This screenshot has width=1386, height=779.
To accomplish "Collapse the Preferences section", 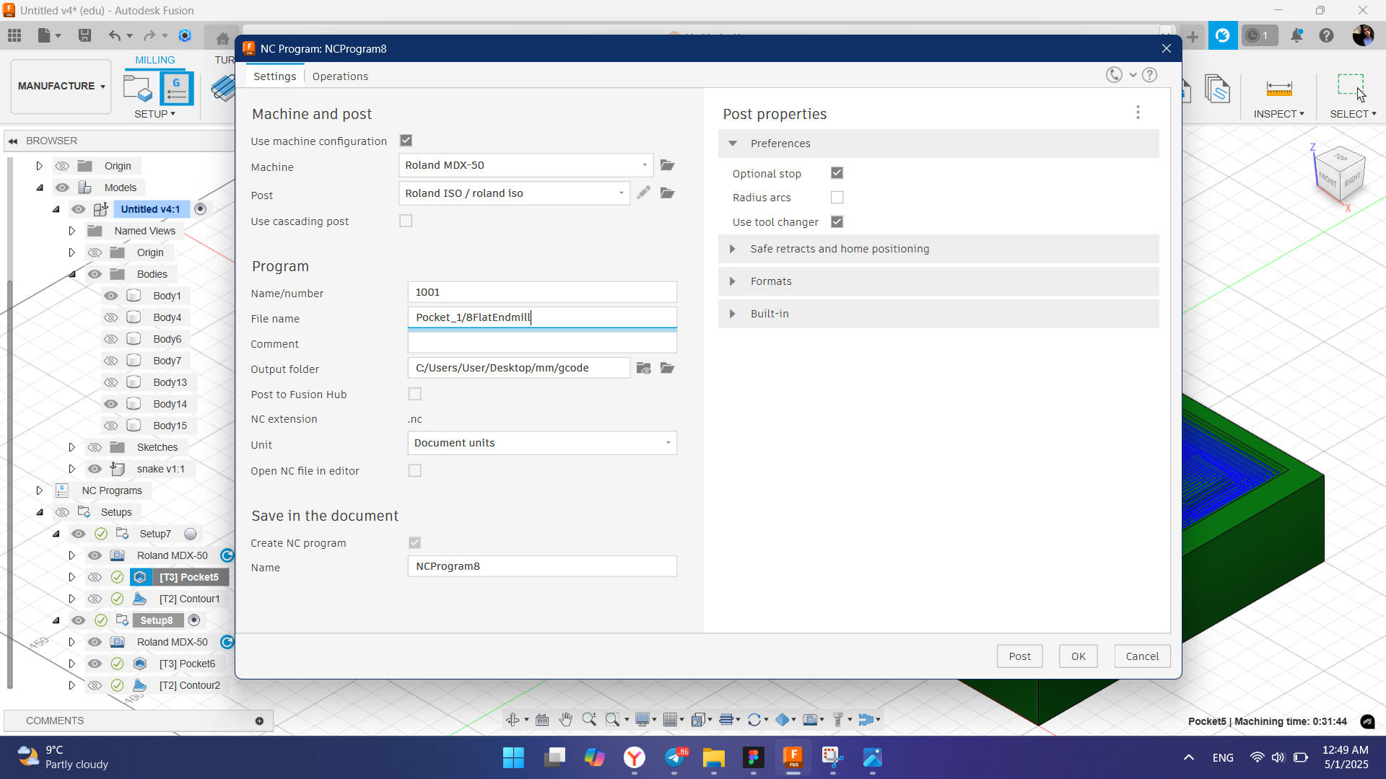I will click(x=733, y=144).
